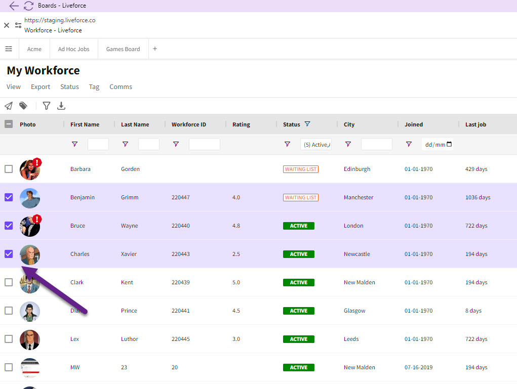Open the Joined date picker field

[x=438, y=145]
